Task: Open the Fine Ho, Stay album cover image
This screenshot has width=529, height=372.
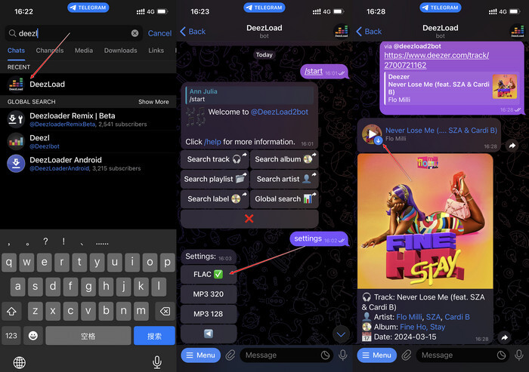Action: pos(425,221)
